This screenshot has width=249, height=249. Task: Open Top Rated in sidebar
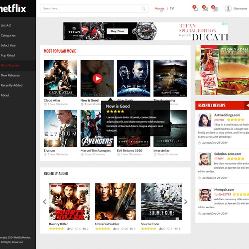pos(8,55)
